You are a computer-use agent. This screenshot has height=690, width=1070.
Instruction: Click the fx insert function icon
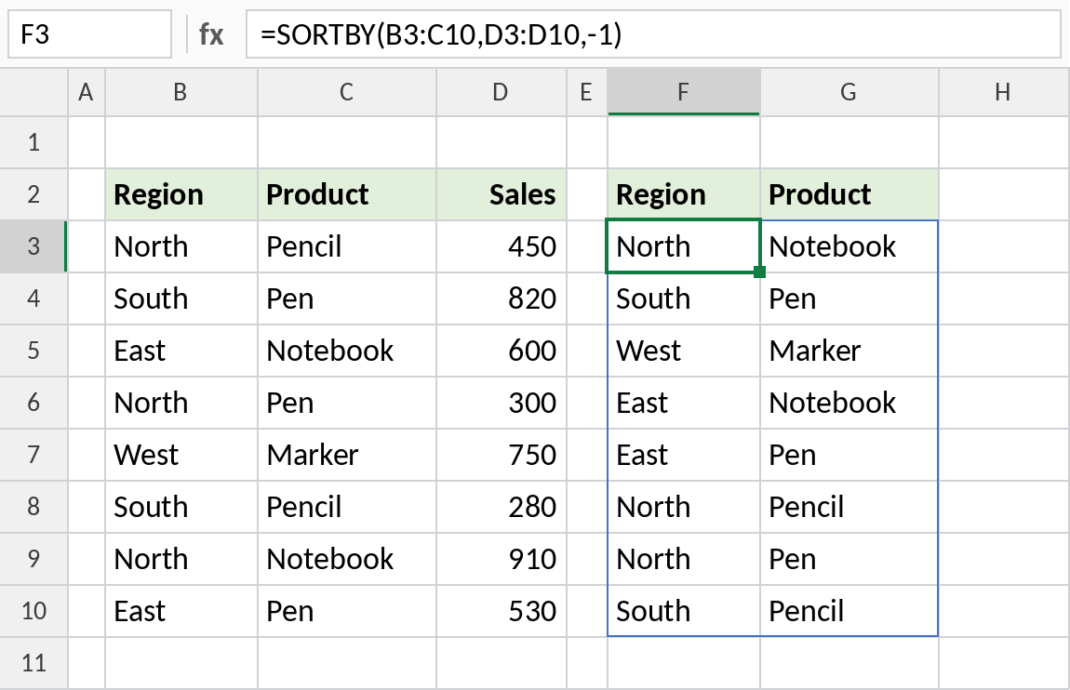[x=211, y=34]
